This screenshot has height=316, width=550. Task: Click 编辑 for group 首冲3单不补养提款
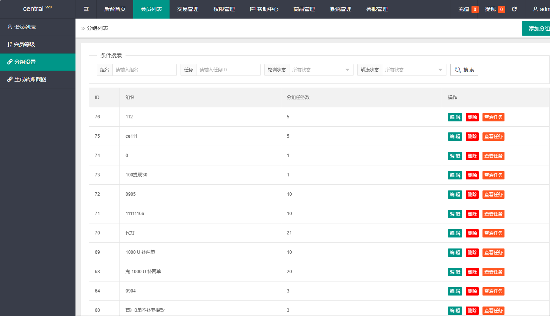(x=455, y=311)
